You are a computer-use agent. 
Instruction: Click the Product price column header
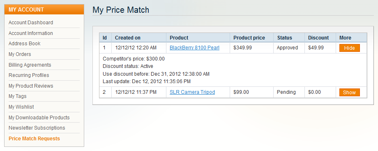click(x=249, y=38)
